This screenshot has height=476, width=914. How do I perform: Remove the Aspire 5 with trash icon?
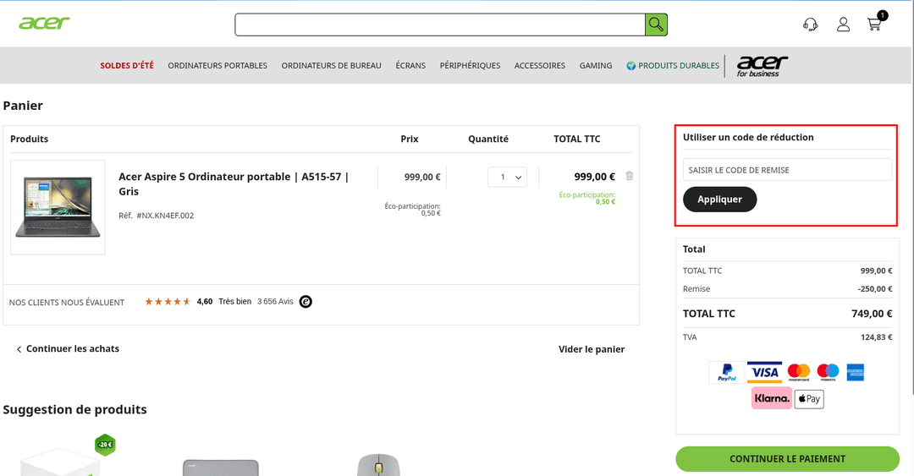pos(630,175)
